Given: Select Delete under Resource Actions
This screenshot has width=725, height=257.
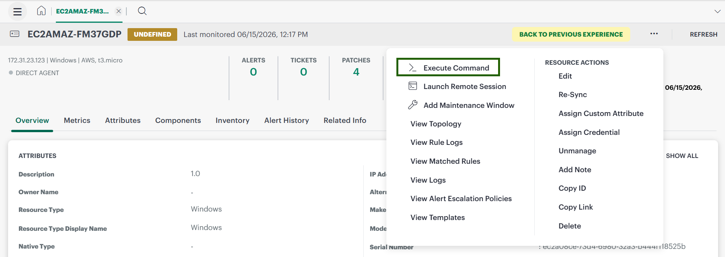Looking at the screenshot, I should click(570, 226).
